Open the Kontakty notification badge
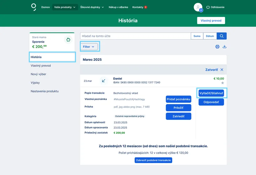256x175 pixels. click(x=145, y=7)
